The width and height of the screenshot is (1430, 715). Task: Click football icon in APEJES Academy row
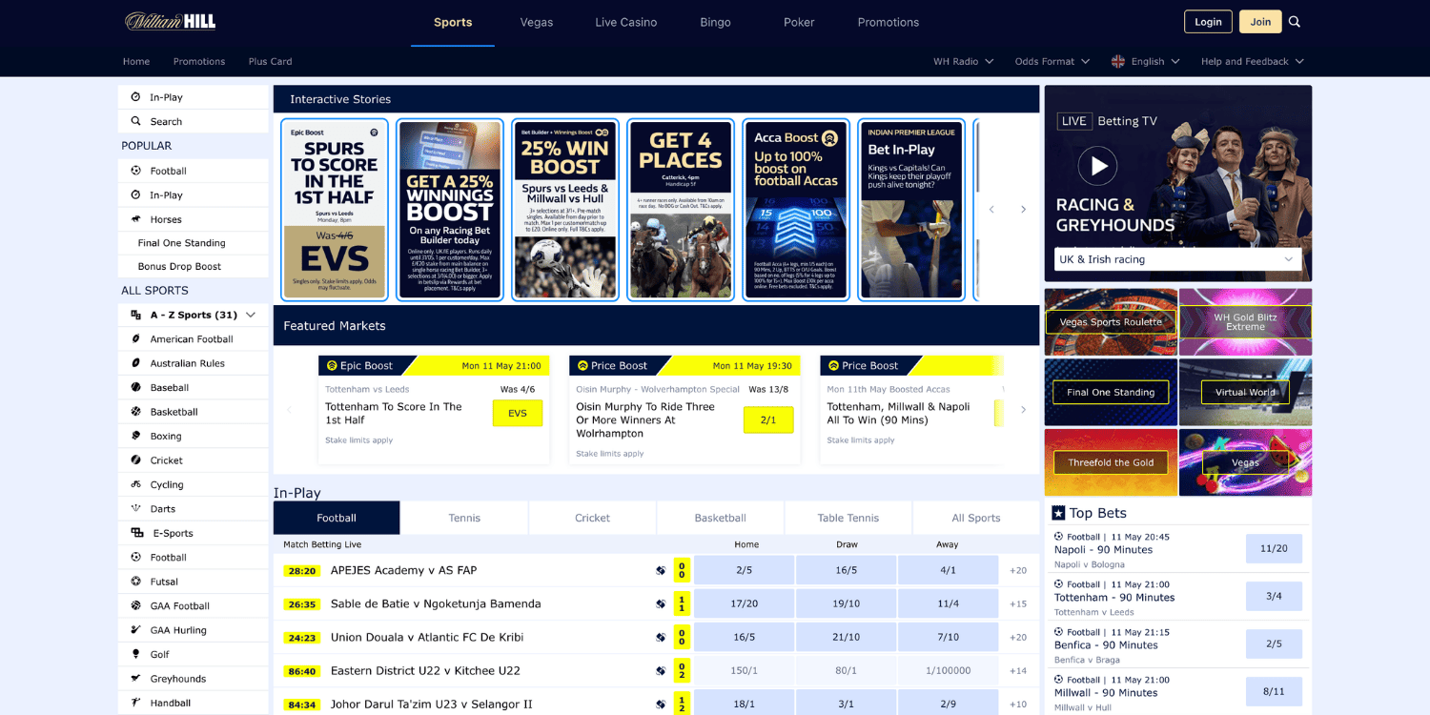pos(661,570)
